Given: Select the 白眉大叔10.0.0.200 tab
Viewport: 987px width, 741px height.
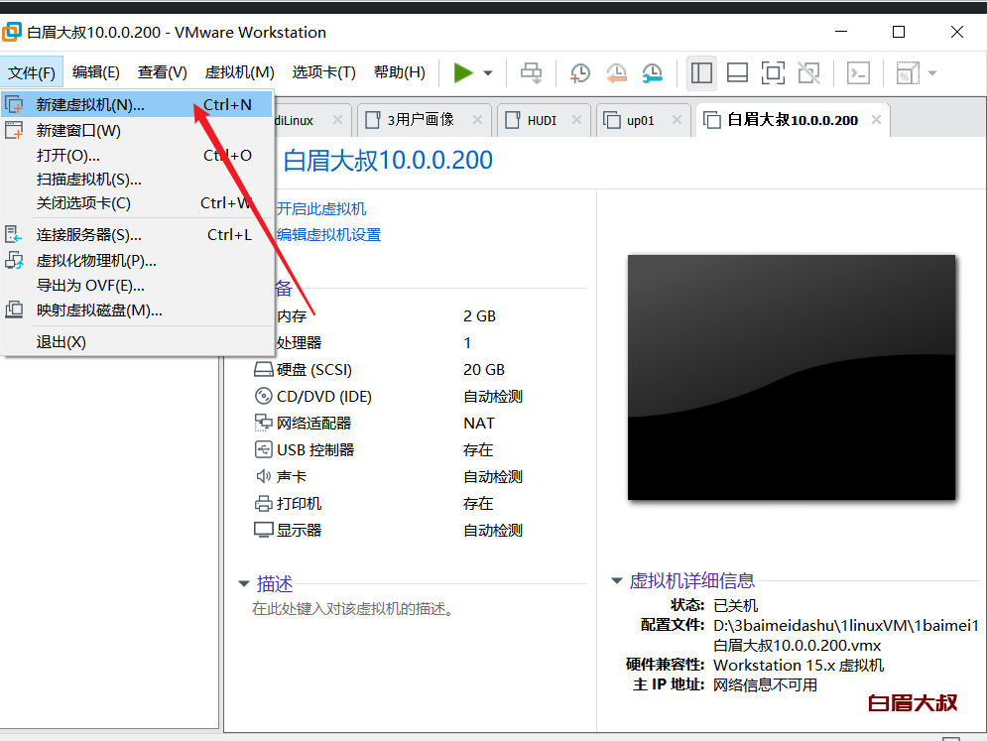Looking at the screenshot, I should tap(792, 120).
